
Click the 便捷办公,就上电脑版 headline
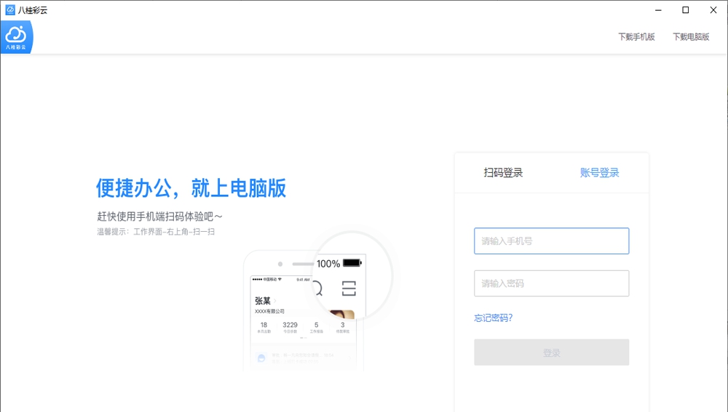(x=191, y=188)
